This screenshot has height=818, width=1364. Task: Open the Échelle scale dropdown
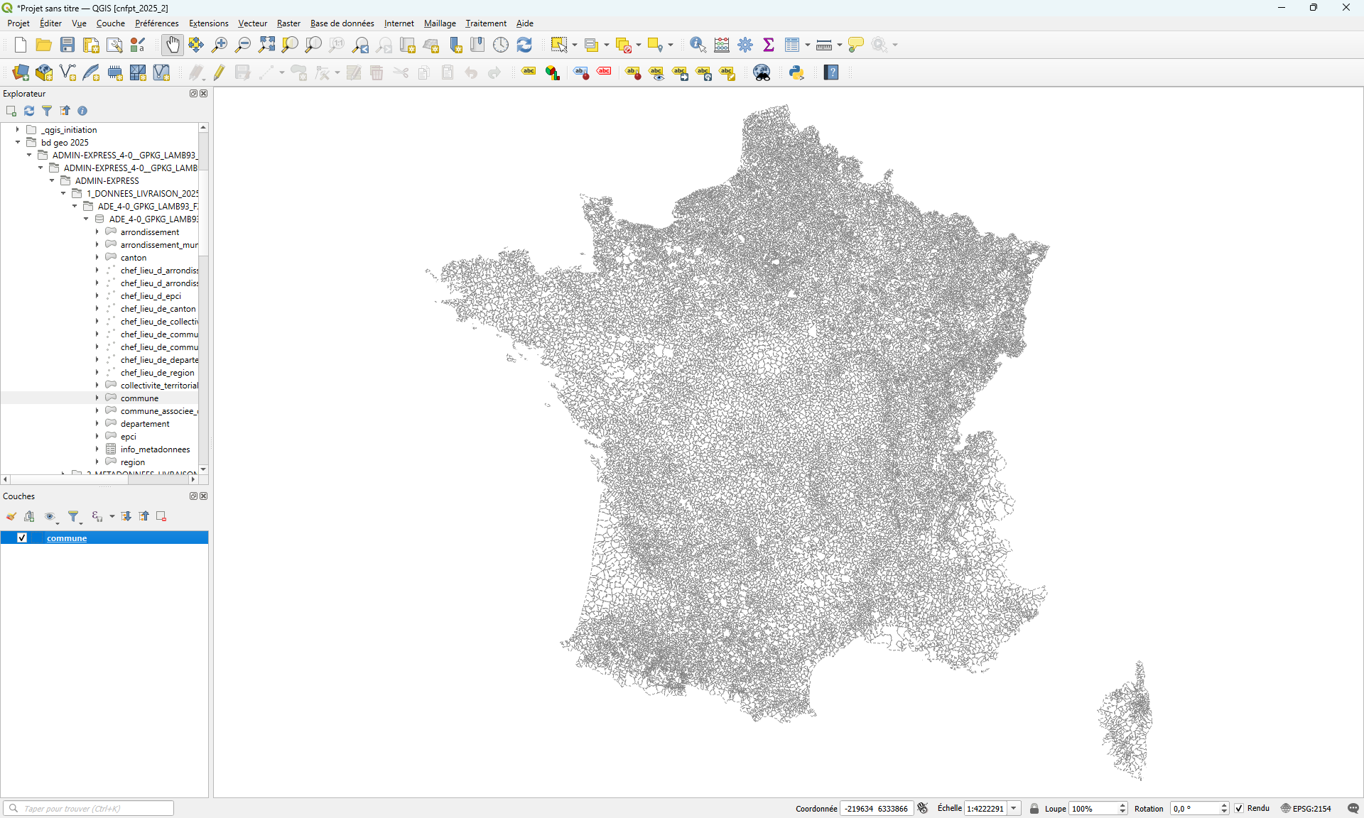1014,808
